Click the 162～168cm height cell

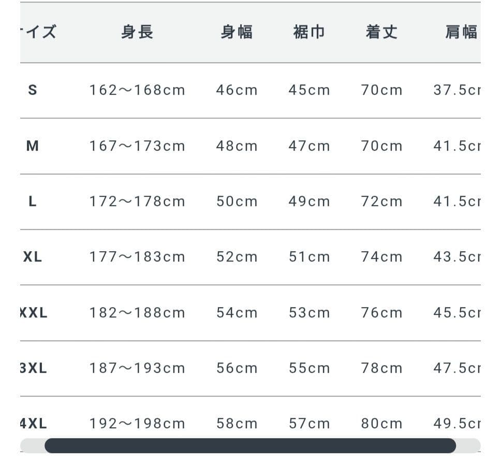tap(137, 90)
